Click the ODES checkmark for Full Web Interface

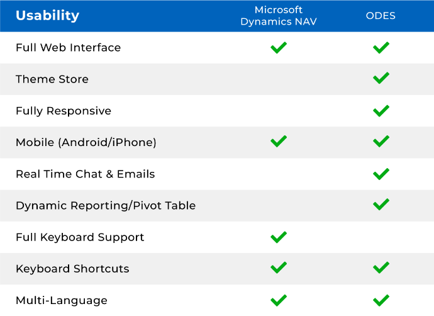pos(381,48)
